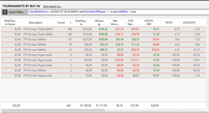Click the totals row -$28,99 value
Screen dimensions: 209x113
154,105
